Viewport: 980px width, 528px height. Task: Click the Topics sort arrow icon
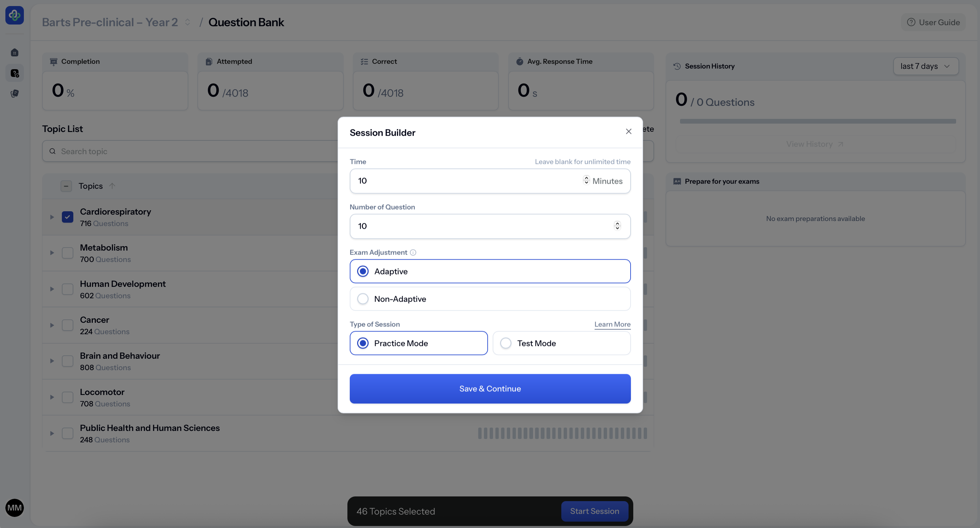pyautogui.click(x=112, y=186)
